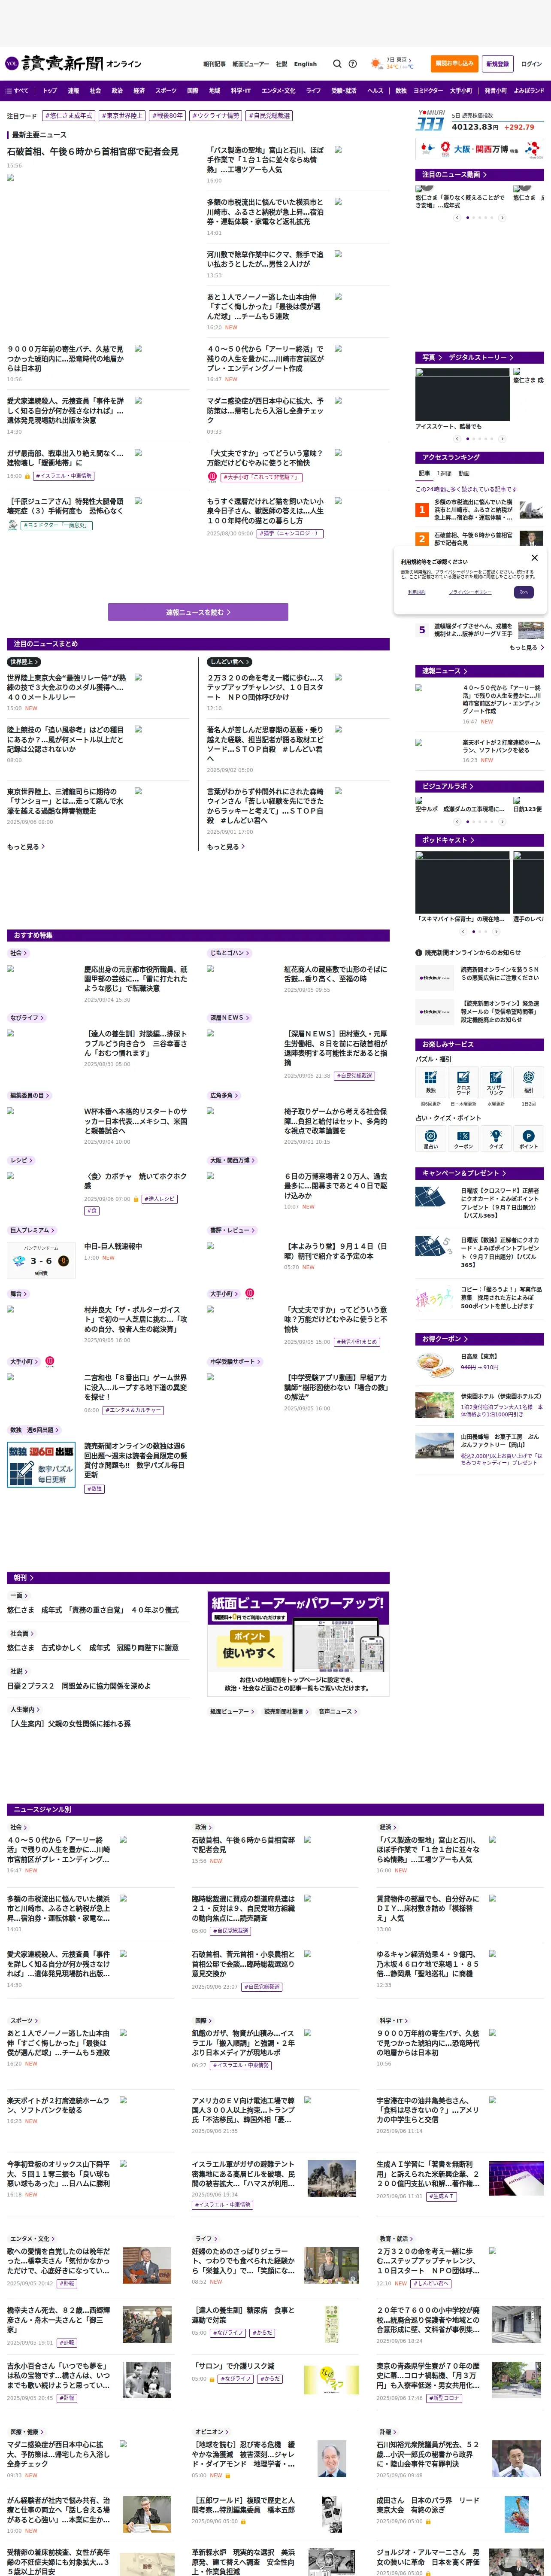Image resolution: width=551 pixels, height=2576 pixels.
Task: Click the 新規登録 button
Action: pyautogui.click(x=497, y=63)
